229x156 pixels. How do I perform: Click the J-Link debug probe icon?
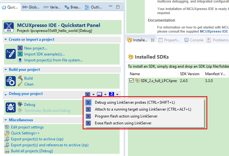point(111,94)
